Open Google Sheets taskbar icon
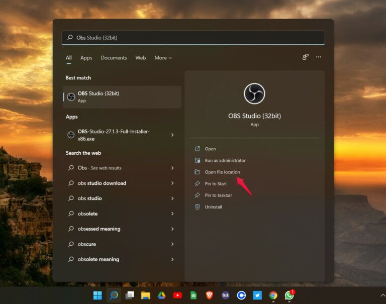Viewport: 386px width, 304px height. pos(194,295)
